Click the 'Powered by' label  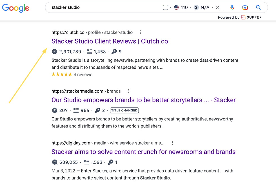pyautogui.click(x=229, y=17)
